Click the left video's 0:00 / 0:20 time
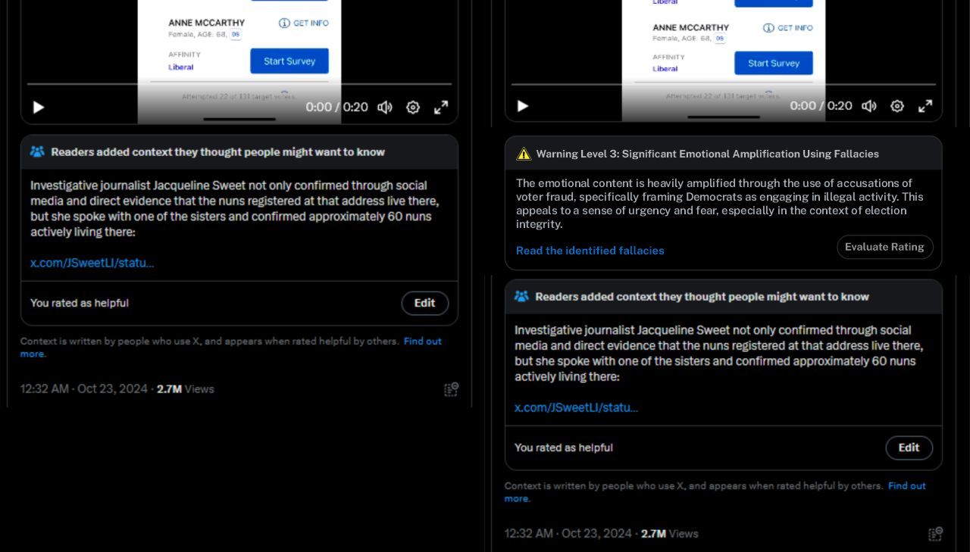 (337, 108)
